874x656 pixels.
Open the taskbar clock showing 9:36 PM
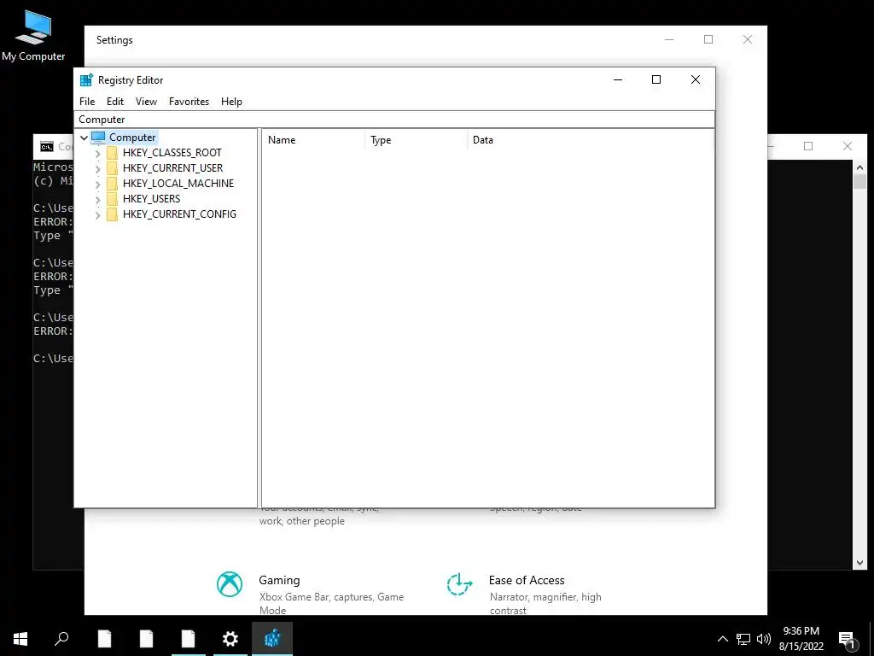pyautogui.click(x=801, y=639)
